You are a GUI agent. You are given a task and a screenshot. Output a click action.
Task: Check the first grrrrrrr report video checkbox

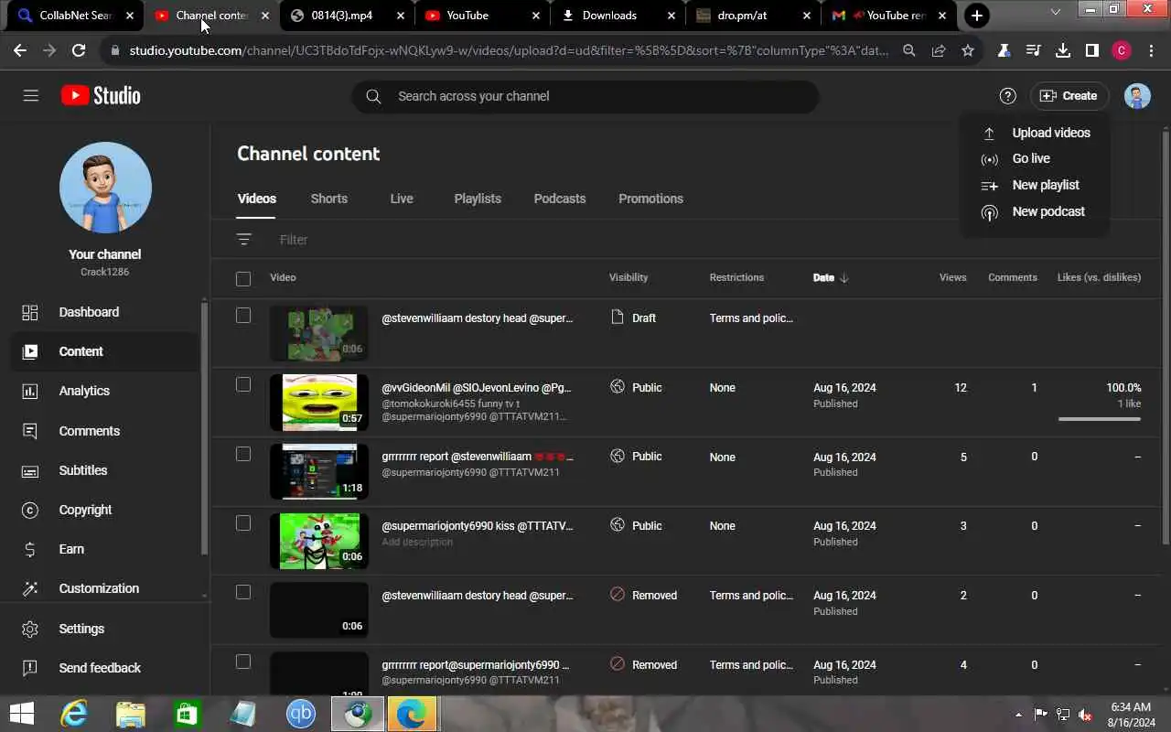tap(243, 454)
